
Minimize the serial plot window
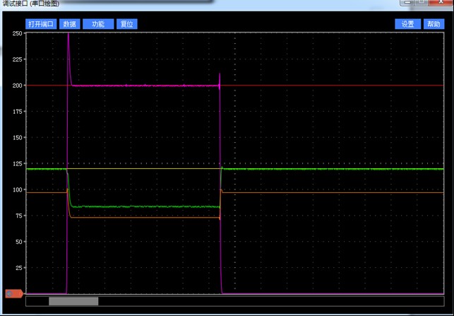coord(408,2)
